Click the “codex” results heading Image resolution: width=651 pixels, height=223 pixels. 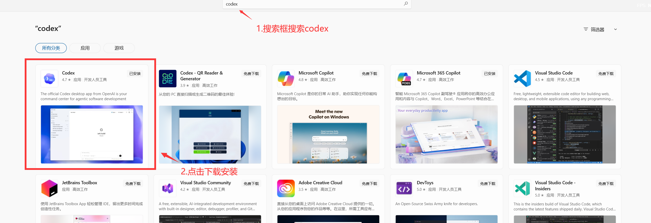pyautogui.click(x=48, y=28)
